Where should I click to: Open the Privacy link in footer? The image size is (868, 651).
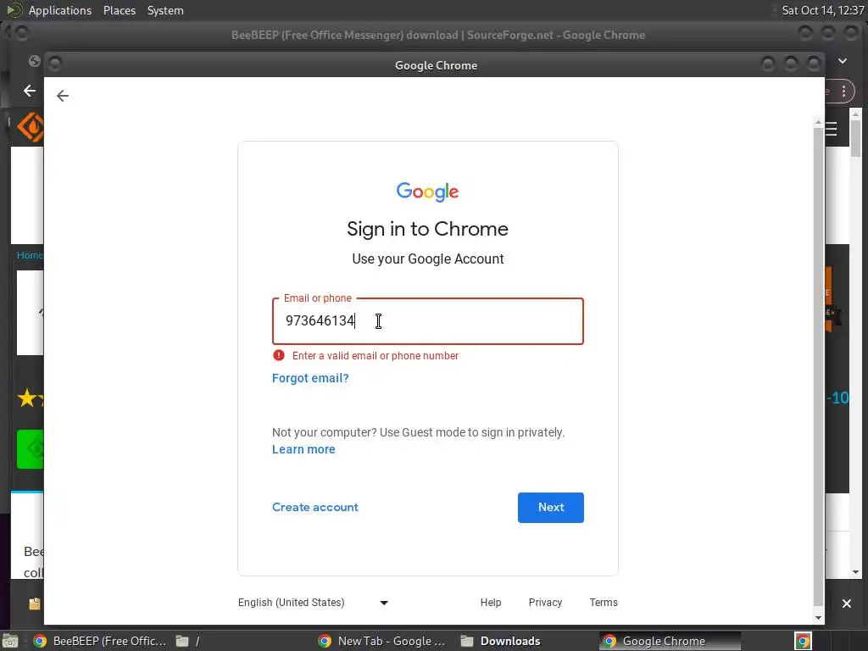coord(545,603)
